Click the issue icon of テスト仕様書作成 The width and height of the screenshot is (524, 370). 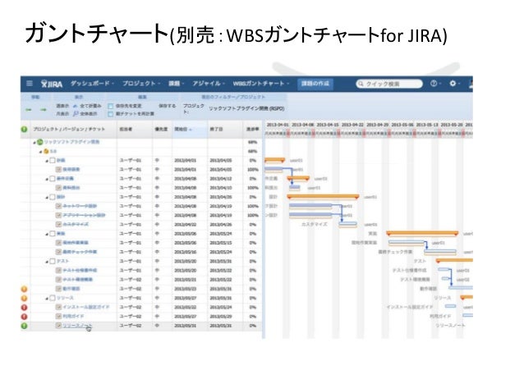point(58,270)
